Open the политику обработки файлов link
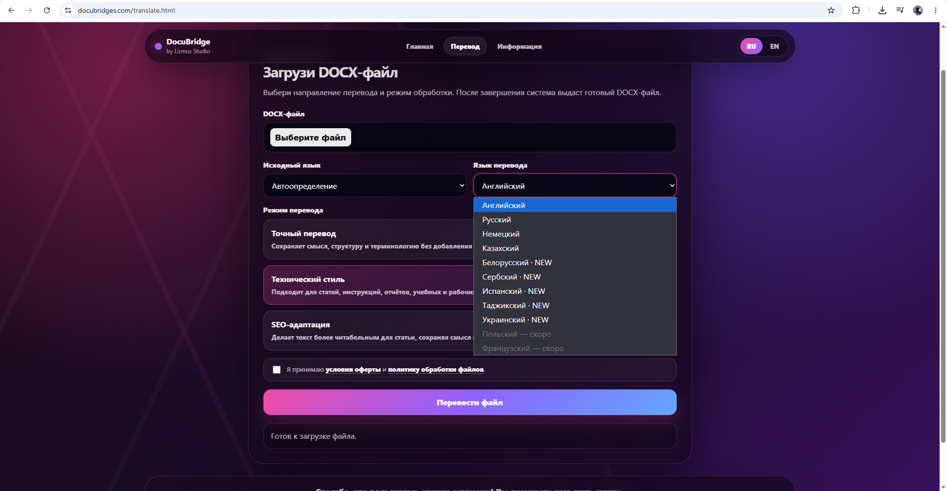 click(436, 369)
